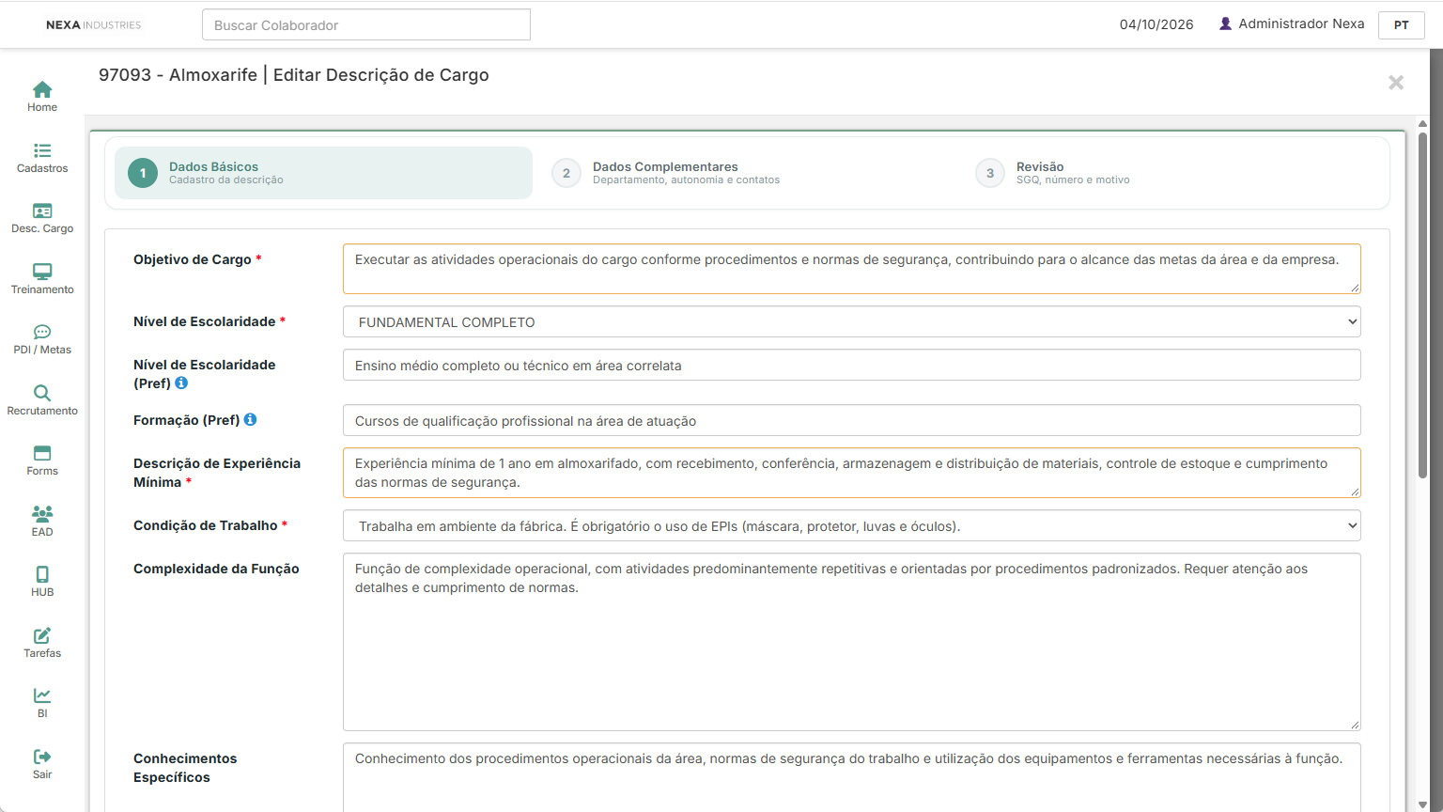Click the Condição de Trabalho label
The width and height of the screenshot is (1443, 812).
click(206, 525)
